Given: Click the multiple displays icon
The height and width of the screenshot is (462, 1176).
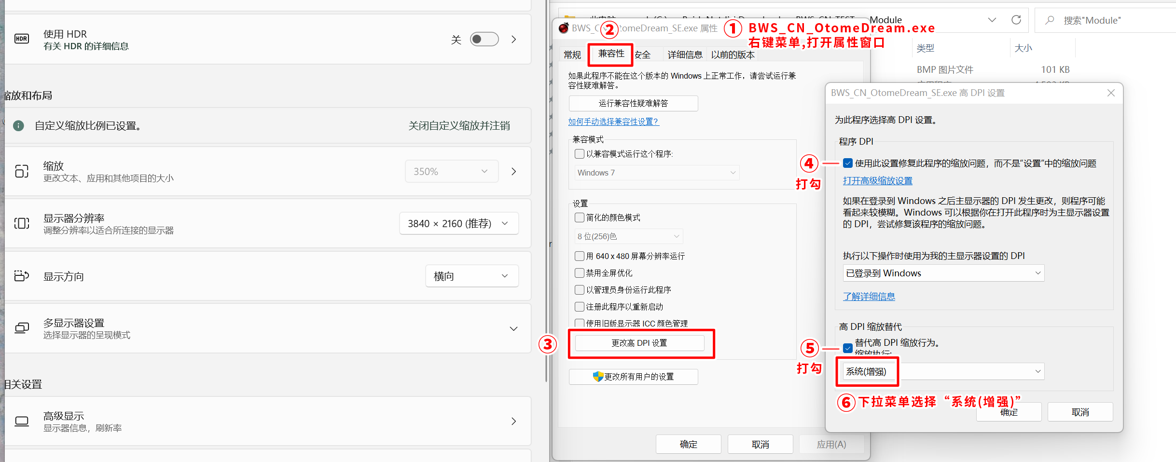Looking at the screenshot, I should click(x=22, y=328).
